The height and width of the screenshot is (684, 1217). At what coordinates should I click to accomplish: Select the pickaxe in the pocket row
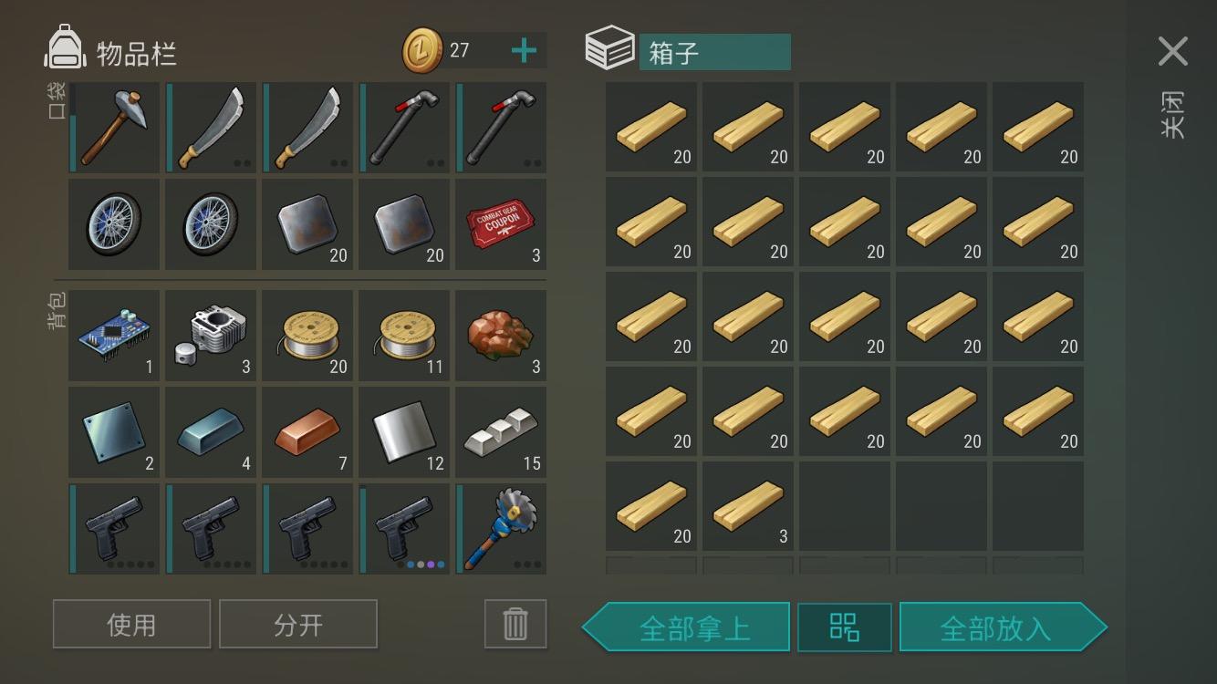point(115,128)
